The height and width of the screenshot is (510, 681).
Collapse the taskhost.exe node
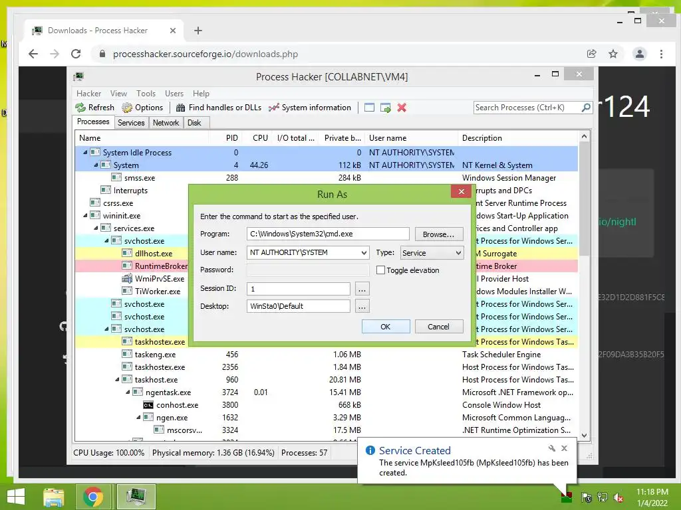[117, 379]
